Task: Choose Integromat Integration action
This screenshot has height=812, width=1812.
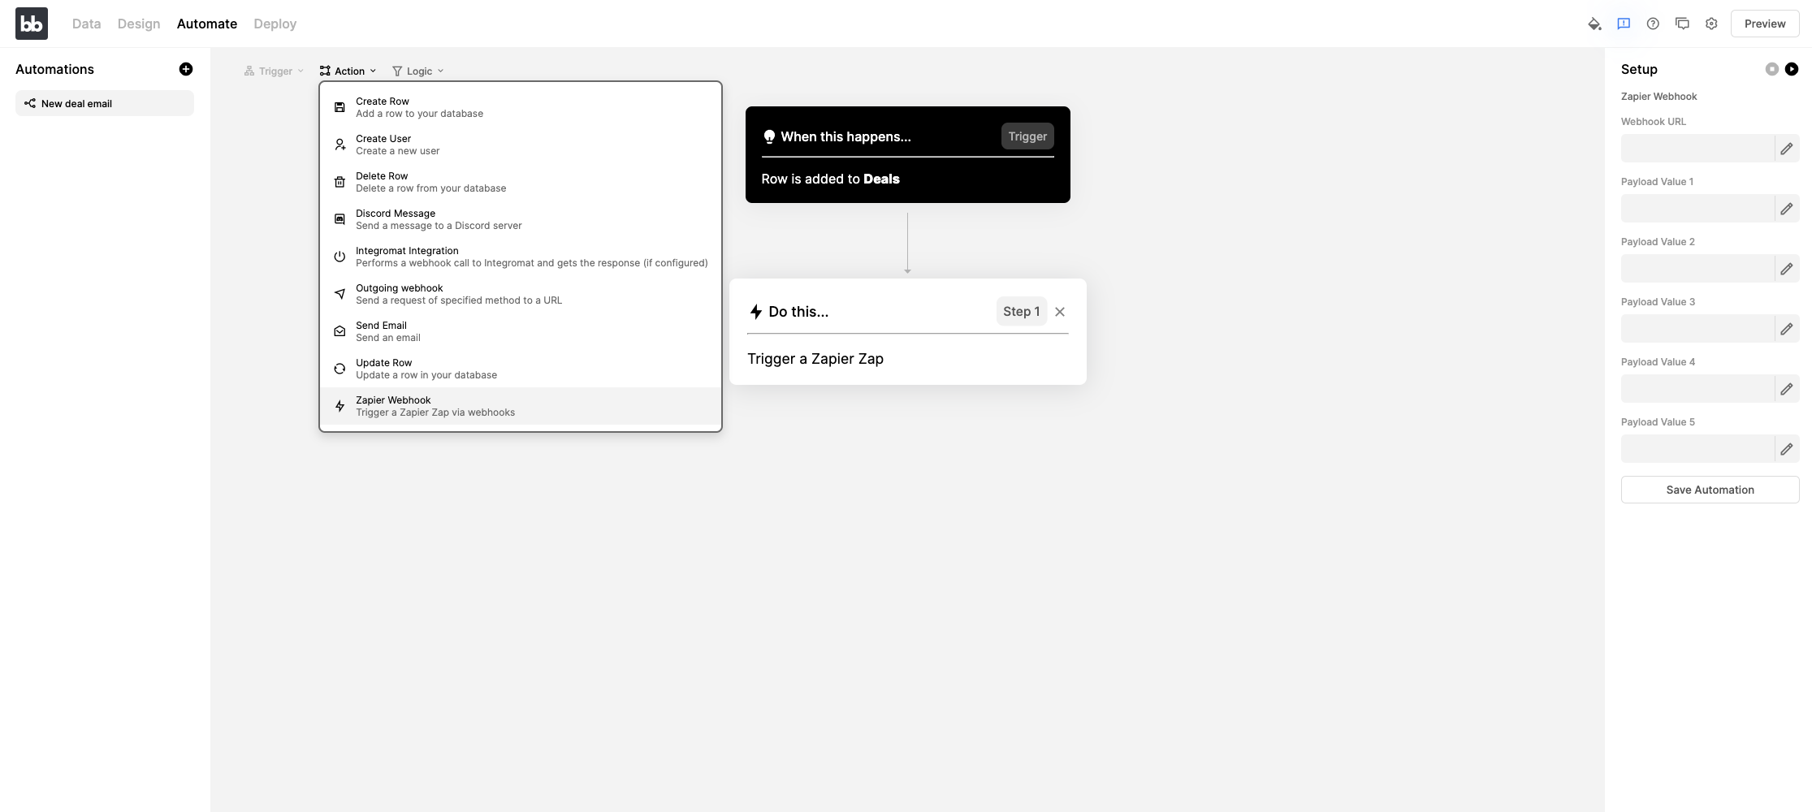Action: tap(521, 257)
